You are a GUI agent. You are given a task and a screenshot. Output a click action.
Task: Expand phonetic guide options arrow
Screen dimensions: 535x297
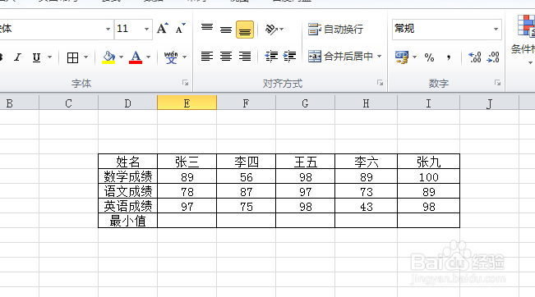pos(185,57)
